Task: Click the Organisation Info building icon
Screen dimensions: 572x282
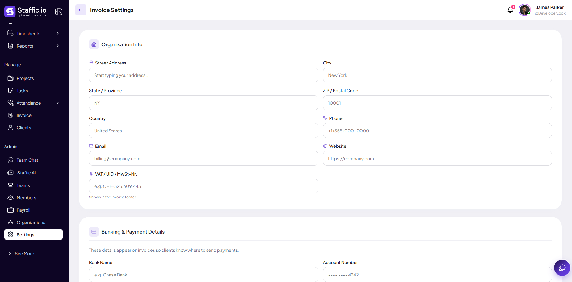Action: [94, 44]
